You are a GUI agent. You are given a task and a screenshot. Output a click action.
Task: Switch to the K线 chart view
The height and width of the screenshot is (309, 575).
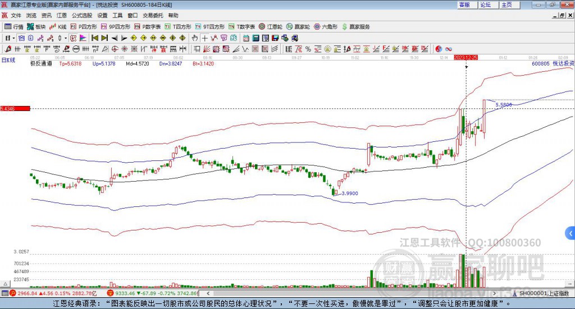[58, 27]
